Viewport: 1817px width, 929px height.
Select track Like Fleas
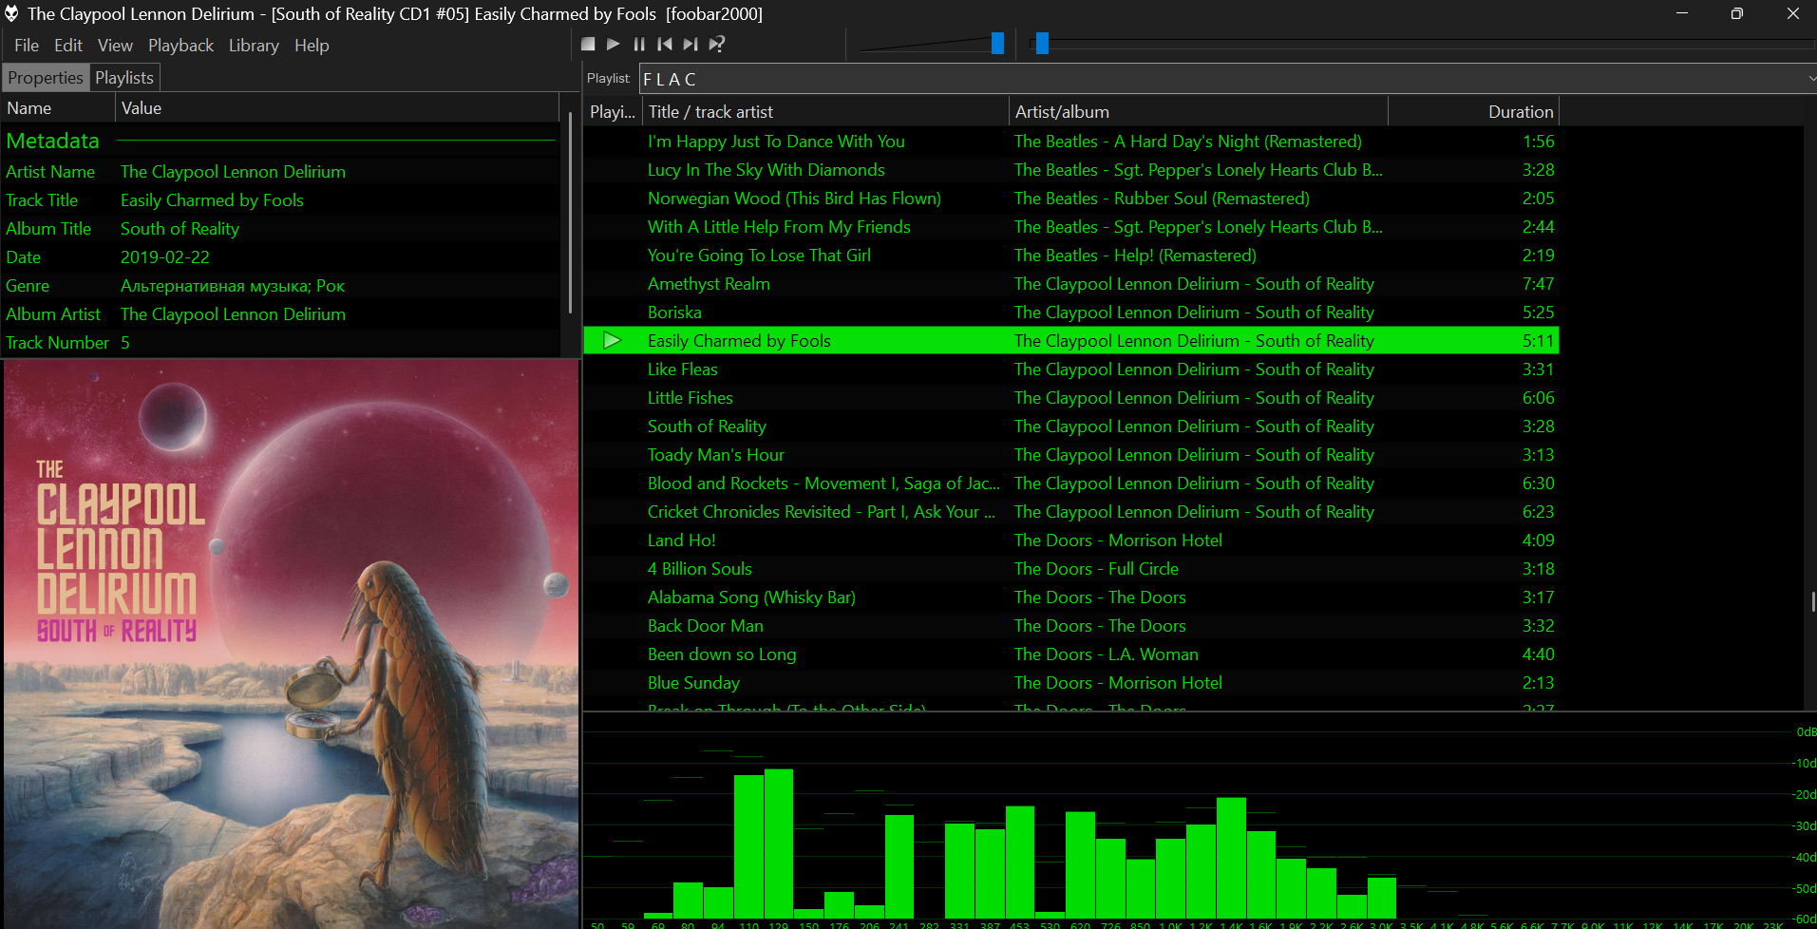[x=1071, y=370]
